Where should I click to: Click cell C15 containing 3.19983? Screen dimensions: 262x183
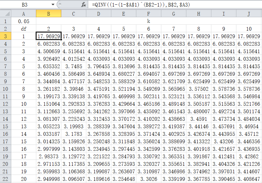point(74,126)
